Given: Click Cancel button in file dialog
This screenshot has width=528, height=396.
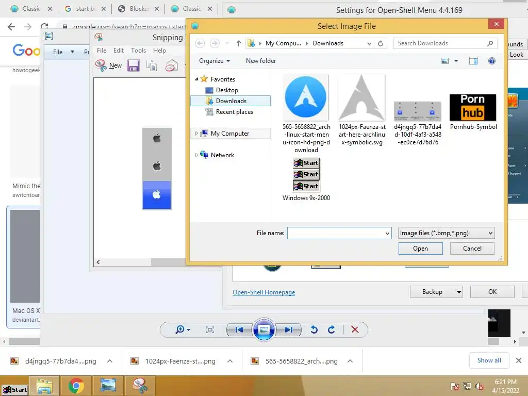Looking at the screenshot, I should click(472, 249).
